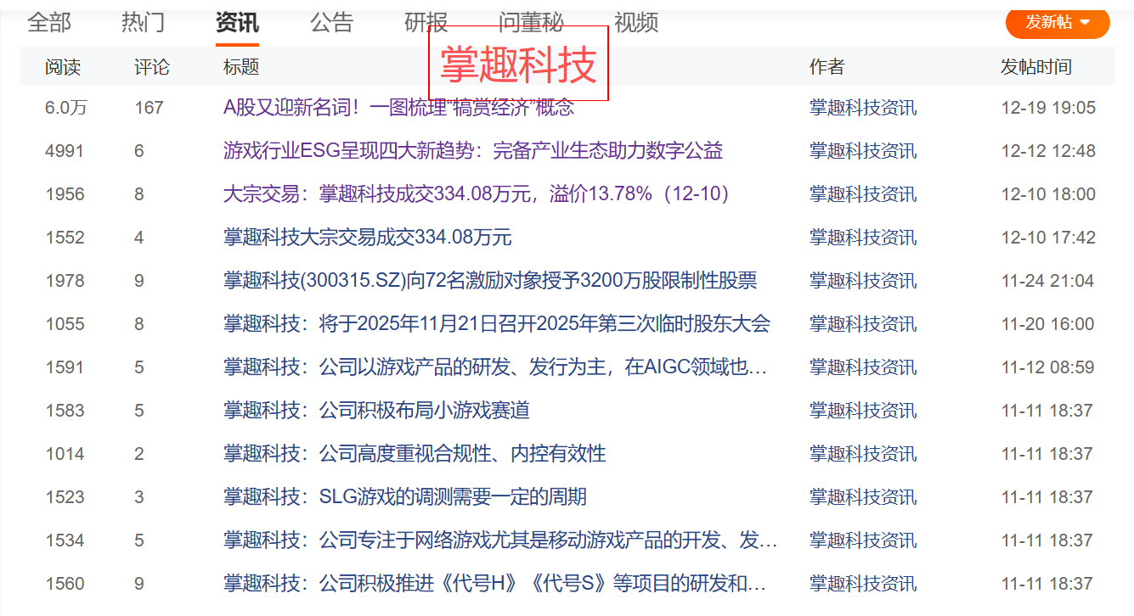Click author 掌趣科技资讯 in the 11-20 16:00 row
Screen dimensions: 1134x616
tap(863, 324)
